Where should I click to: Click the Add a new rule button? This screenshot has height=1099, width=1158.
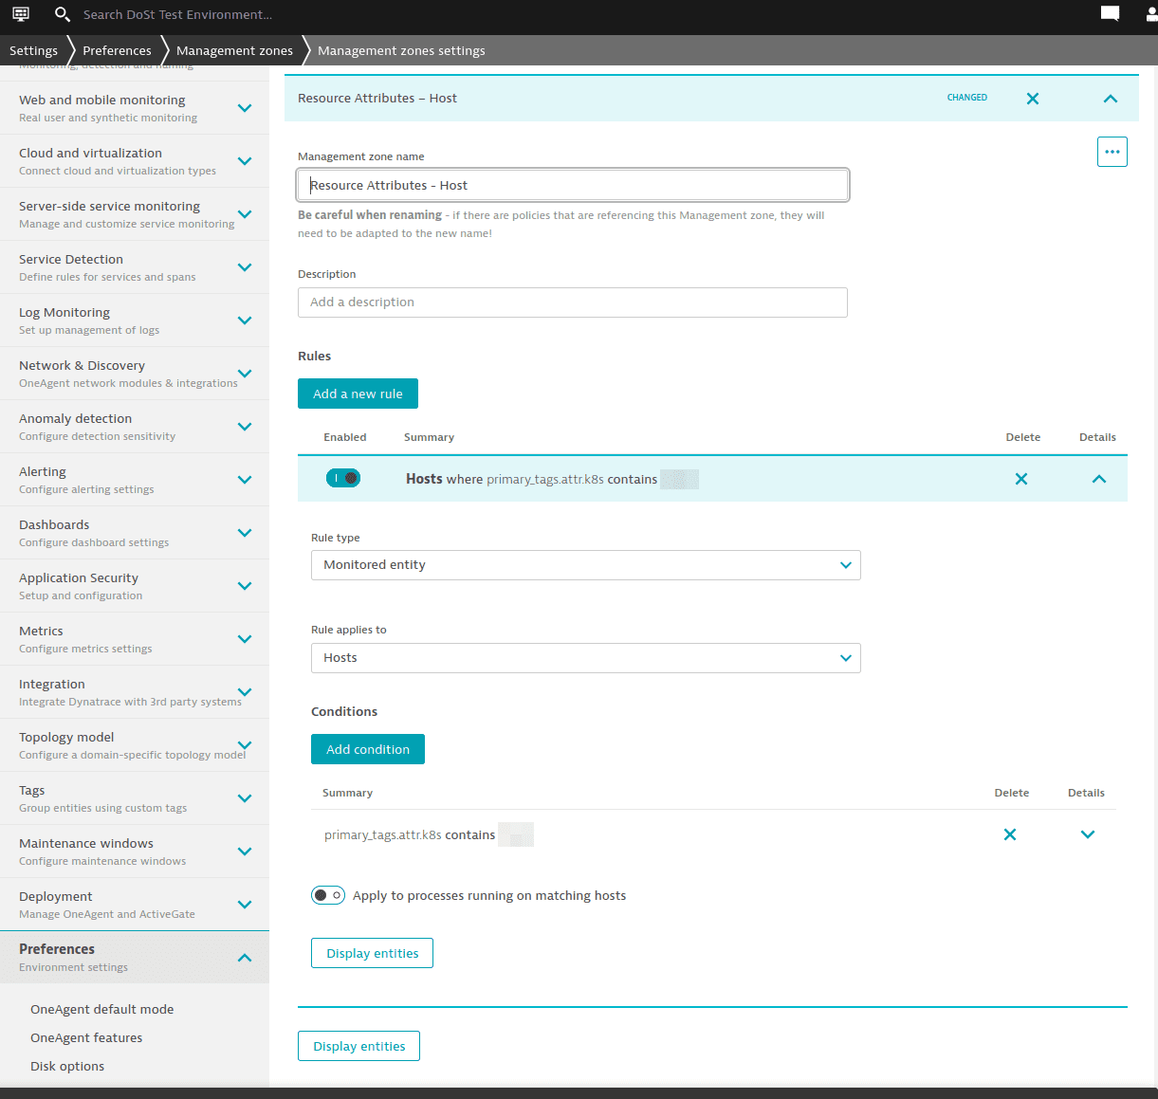[358, 394]
